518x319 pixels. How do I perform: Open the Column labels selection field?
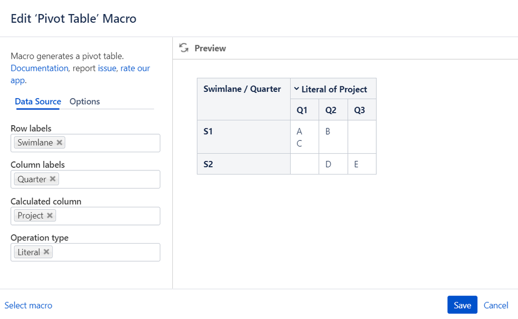(x=114, y=179)
